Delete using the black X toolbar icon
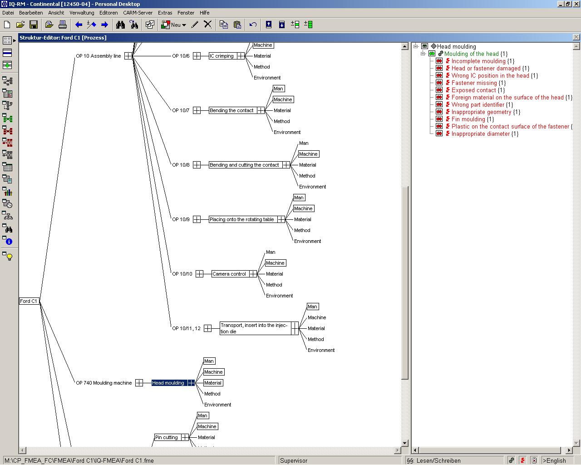Screen dimensions: 581x465 click(207, 25)
